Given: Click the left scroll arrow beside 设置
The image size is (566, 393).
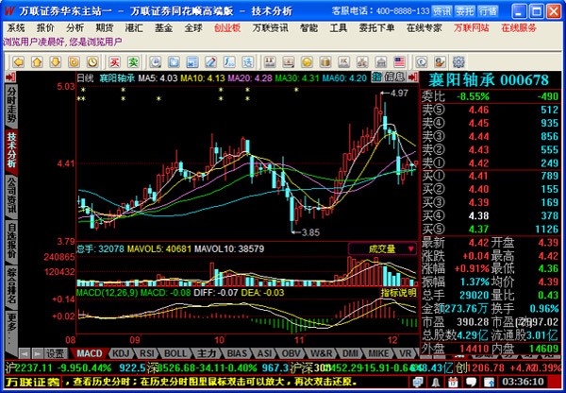Looking at the screenshot, I should coord(25,353).
